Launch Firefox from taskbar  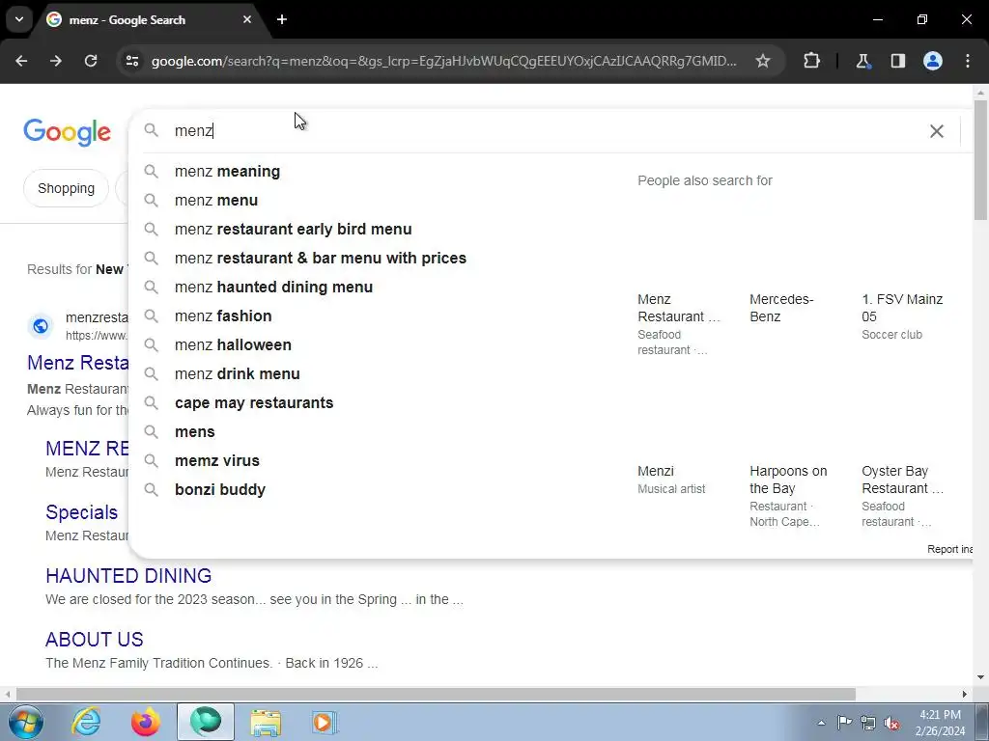pyautogui.click(x=145, y=722)
